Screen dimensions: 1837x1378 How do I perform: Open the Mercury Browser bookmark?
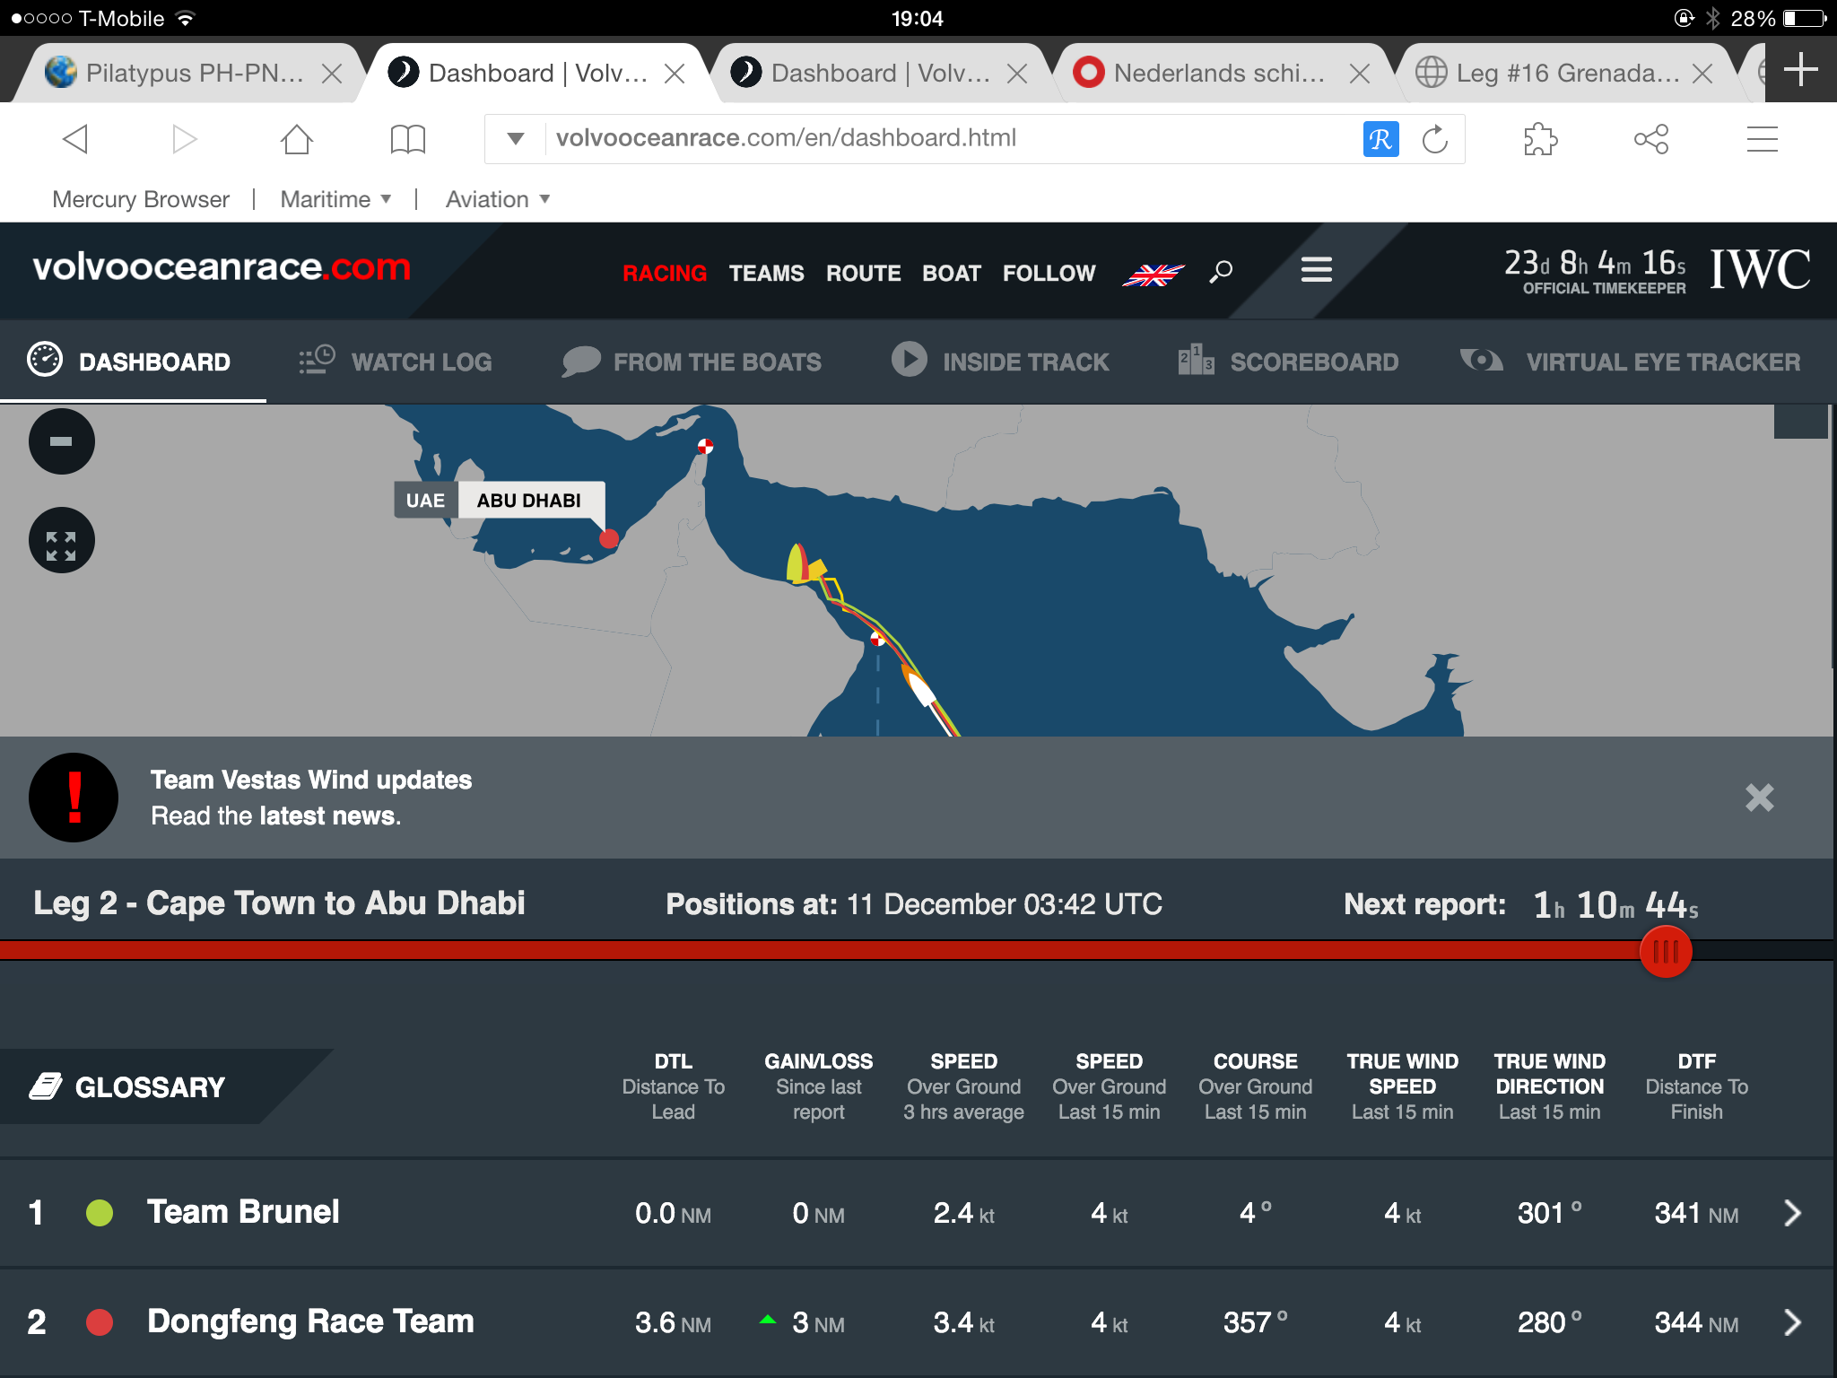pos(141,199)
